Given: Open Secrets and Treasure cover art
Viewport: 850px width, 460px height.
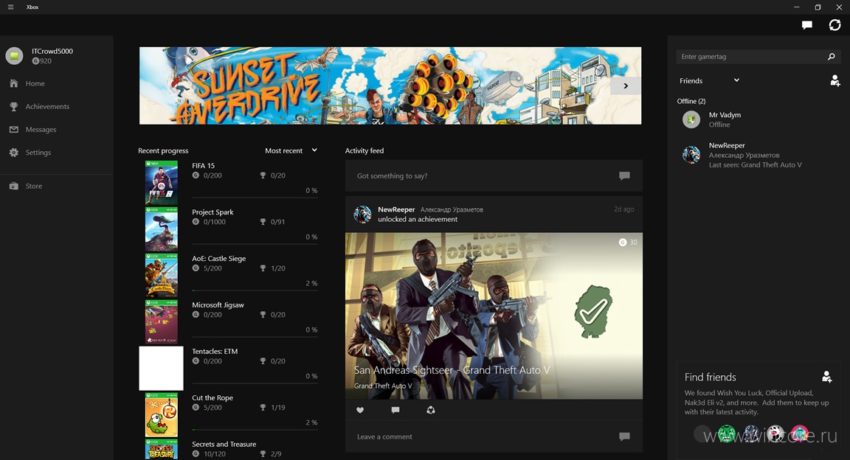Looking at the screenshot, I should coord(162,450).
